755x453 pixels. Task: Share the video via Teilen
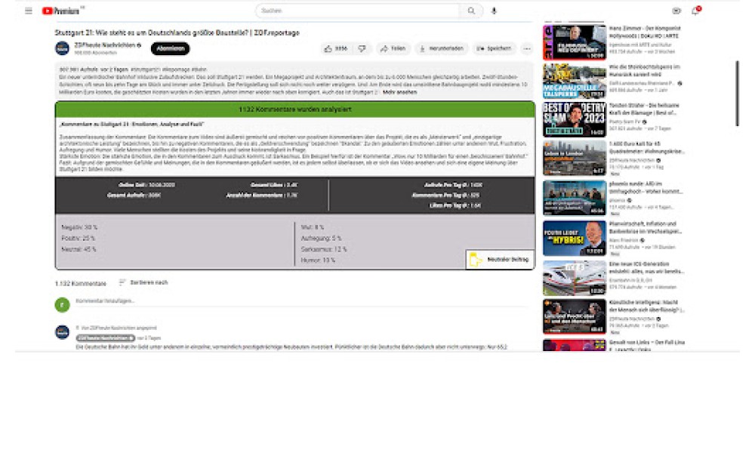(393, 48)
